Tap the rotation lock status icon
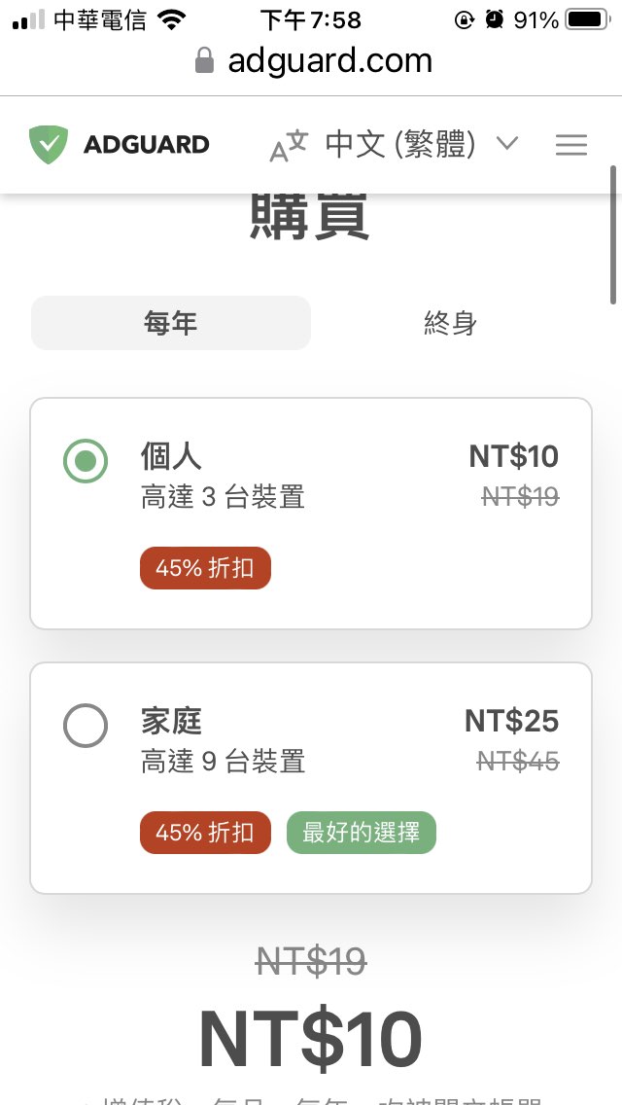The image size is (622, 1105). click(x=466, y=19)
